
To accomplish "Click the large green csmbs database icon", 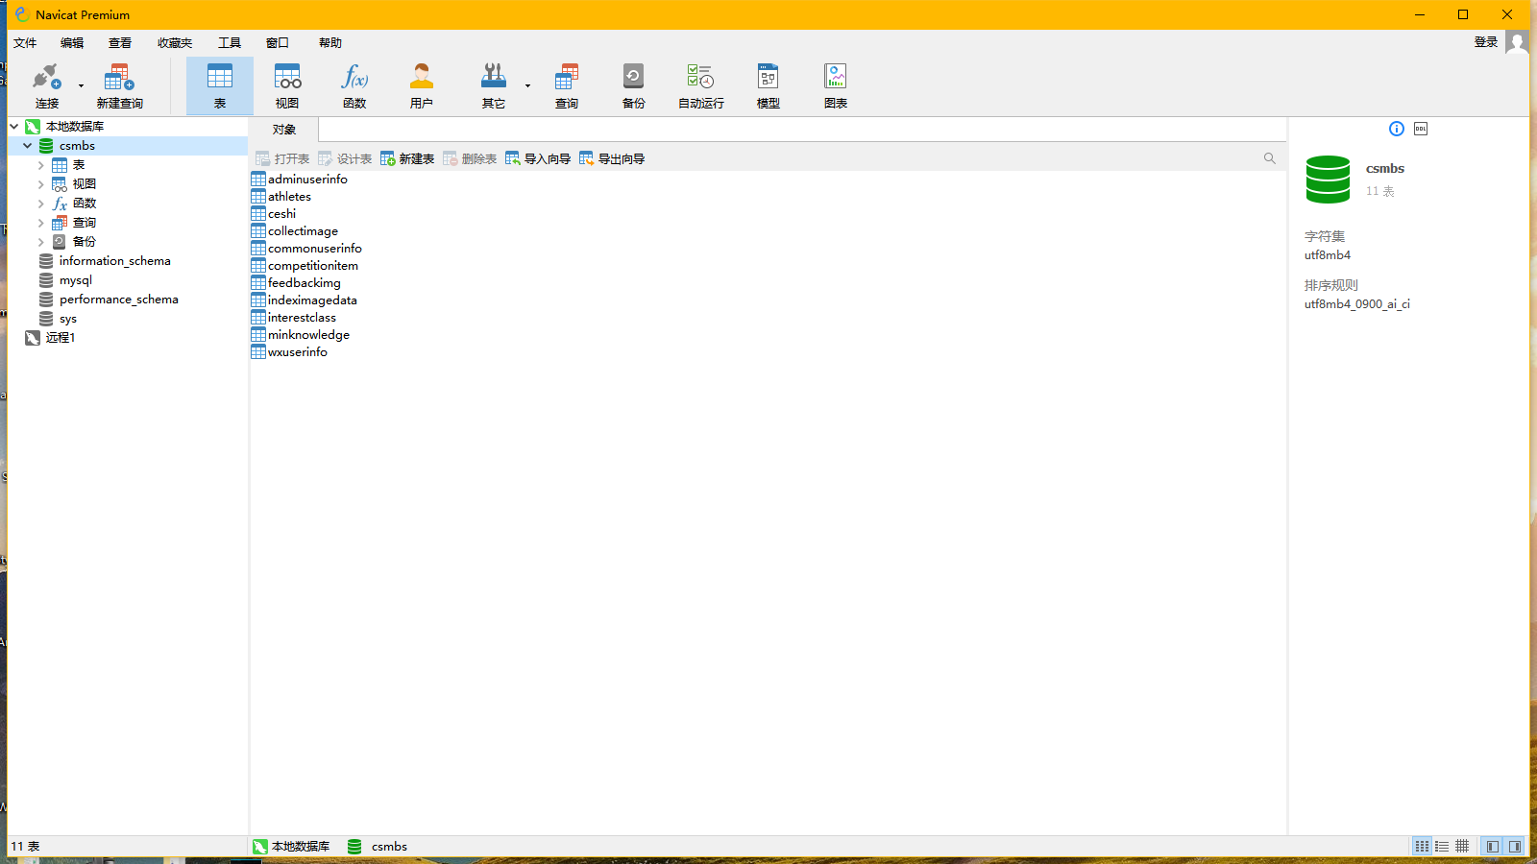I will point(1329,180).
